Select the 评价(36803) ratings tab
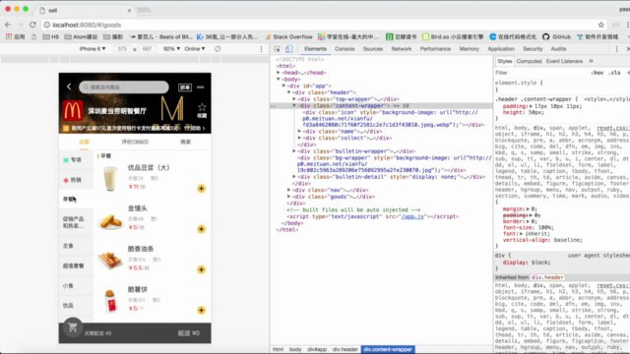Screen dimensions: 630x354 pyautogui.click(x=135, y=142)
